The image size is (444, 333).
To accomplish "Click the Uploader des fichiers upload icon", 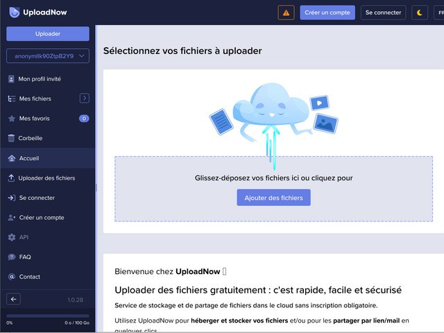I will (x=11, y=178).
